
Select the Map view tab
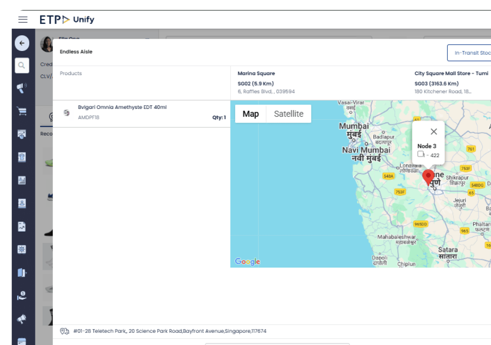click(250, 114)
